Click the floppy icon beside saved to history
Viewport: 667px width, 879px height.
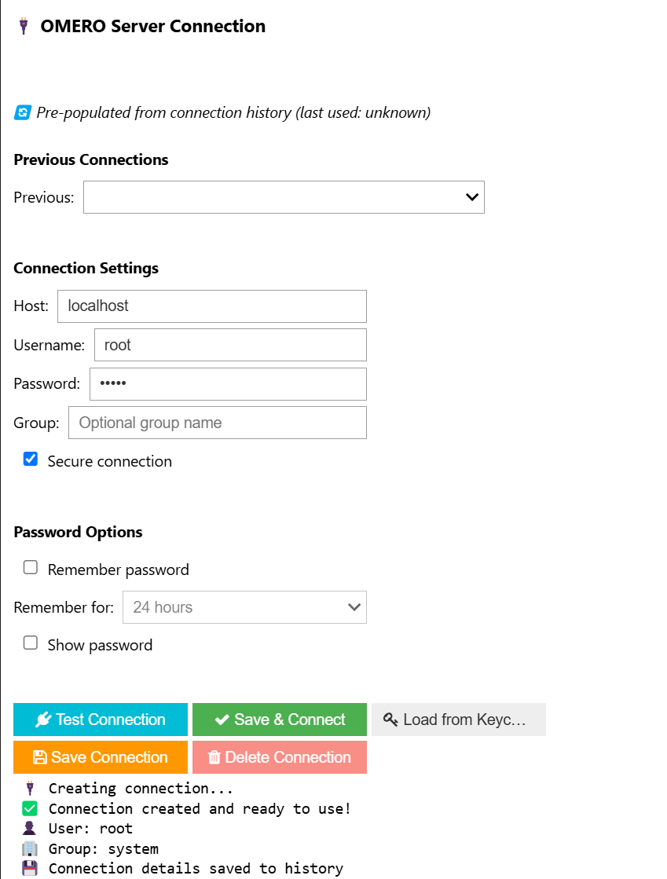[30, 868]
